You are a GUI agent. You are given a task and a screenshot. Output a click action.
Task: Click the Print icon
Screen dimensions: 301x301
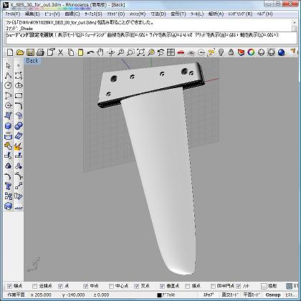point(40,52)
